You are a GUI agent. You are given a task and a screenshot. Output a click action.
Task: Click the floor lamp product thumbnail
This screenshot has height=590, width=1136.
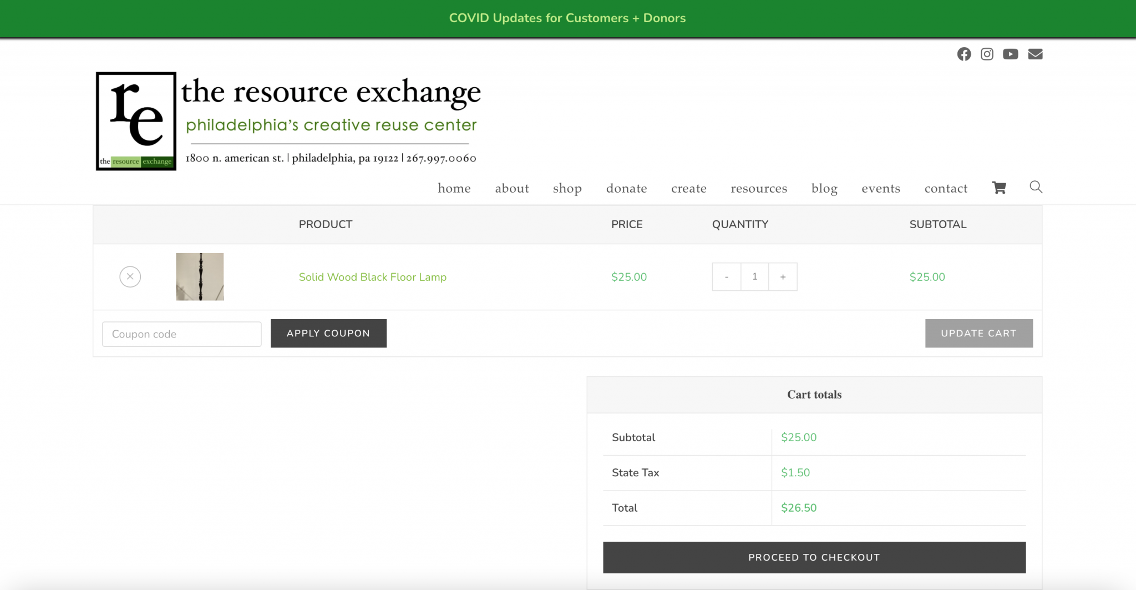pos(199,276)
